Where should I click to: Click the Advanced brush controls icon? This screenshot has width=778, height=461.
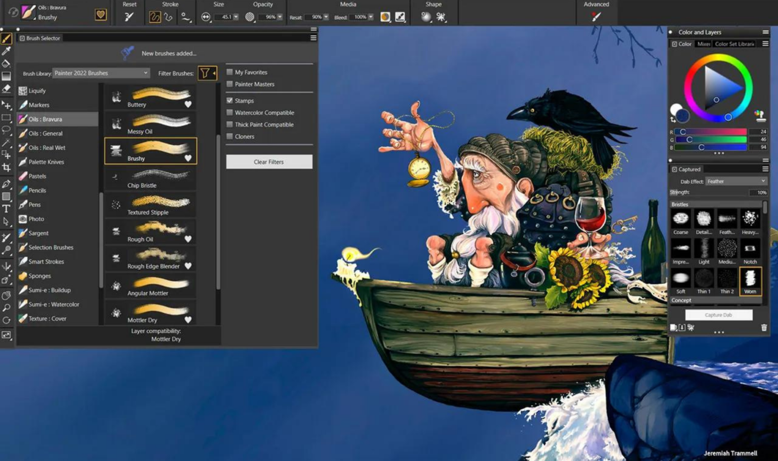point(596,17)
